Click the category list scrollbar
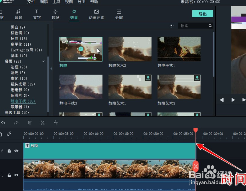The width and height of the screenshot is (246, 191). point(48,84)
